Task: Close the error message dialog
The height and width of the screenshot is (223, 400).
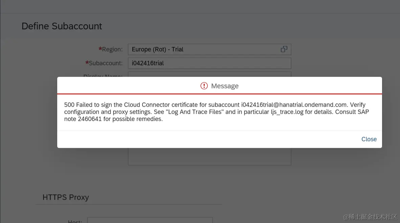Action: click(369, 139)
